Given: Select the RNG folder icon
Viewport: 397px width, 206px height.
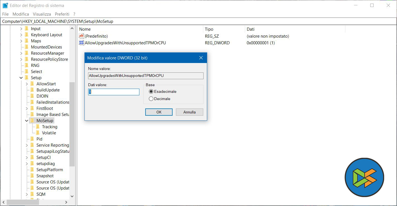Looking at the screenshot, I should click(26, 65).
